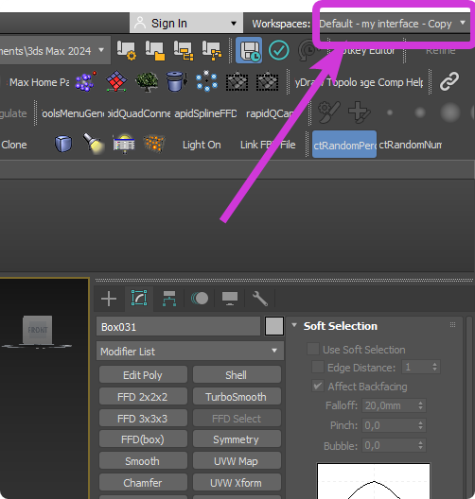Click the gear and brush paint icon

click(329, 112)
